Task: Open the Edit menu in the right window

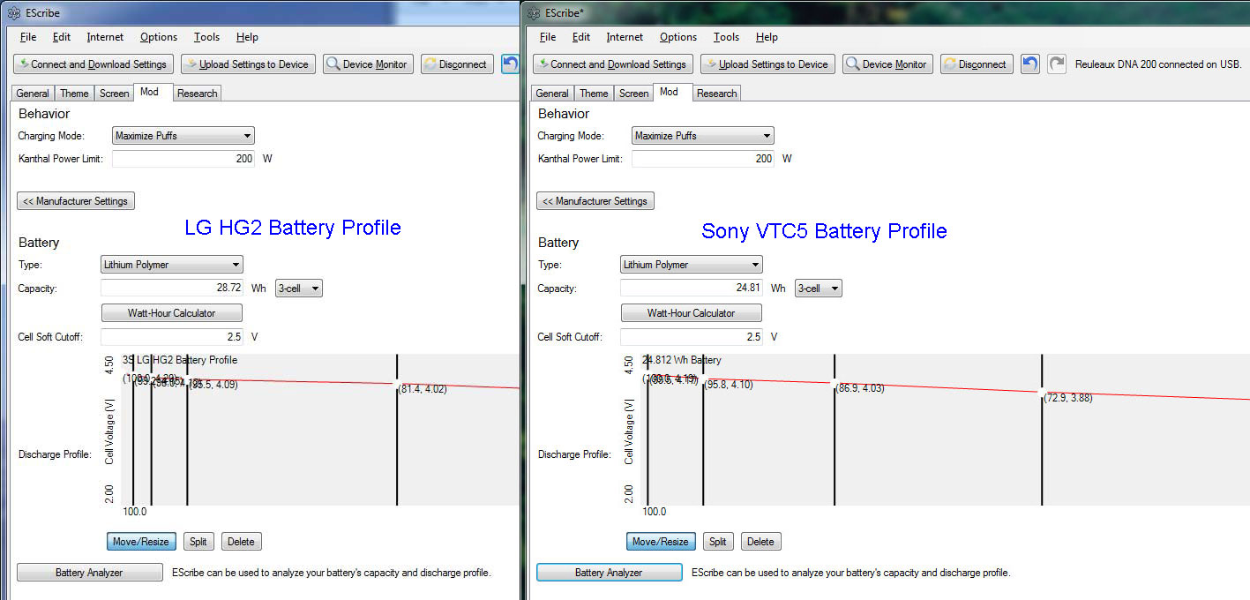Action: point(581,37)
